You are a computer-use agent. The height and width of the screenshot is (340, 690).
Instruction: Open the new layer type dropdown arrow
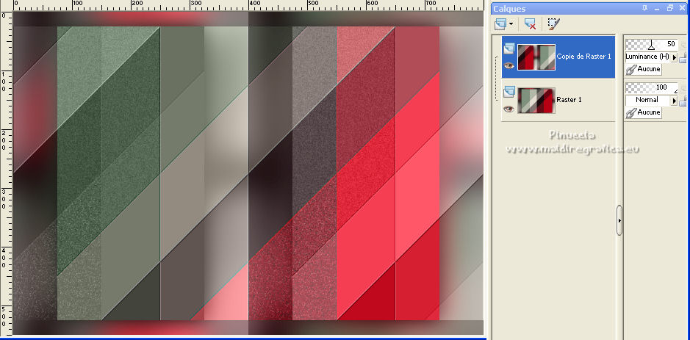point(511,24)
